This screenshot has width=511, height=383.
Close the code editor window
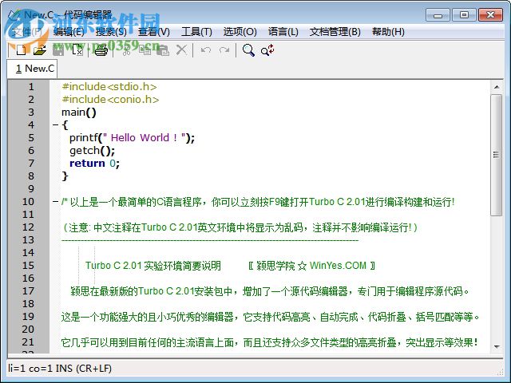[490, 15]
